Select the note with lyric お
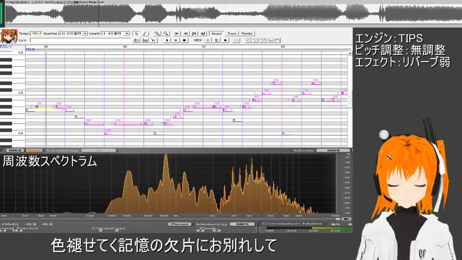This screenshot has width=462, height=260. click(x=217, y=107)
